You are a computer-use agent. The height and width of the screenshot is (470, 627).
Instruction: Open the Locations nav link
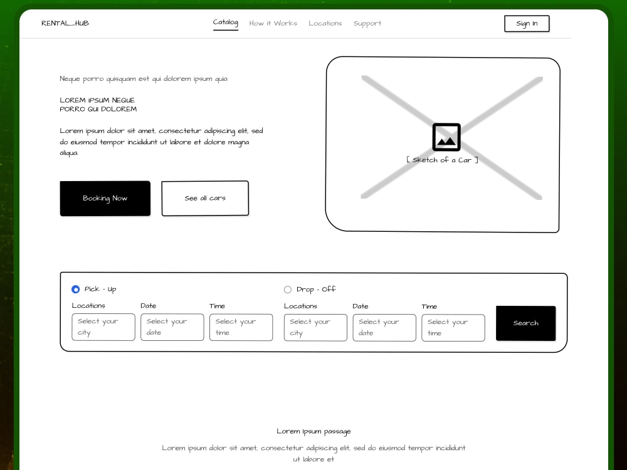point(325,23)
